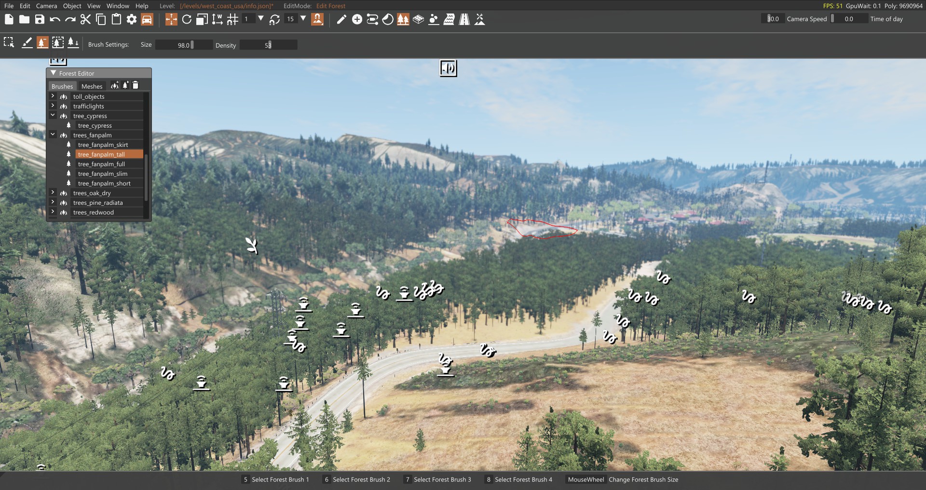Viewport: 926px width, 490px height.
Task: Open the river water editor tool
Action: (449, 19)
